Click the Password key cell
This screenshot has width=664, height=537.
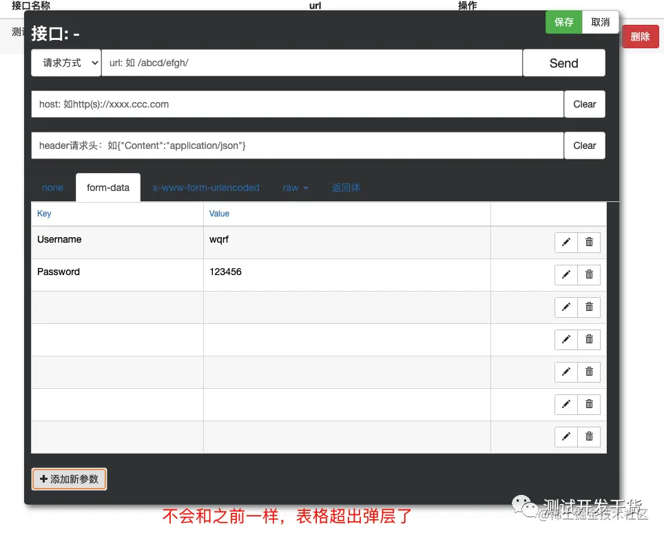pyautogui.click(x=117, y=275)
